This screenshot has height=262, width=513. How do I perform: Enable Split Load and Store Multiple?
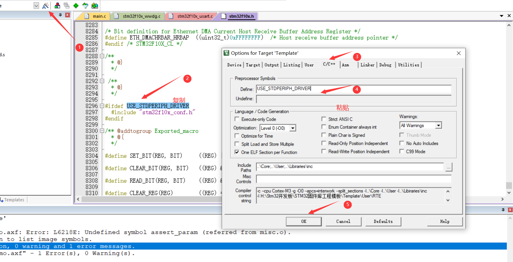(x=237, y=144)
